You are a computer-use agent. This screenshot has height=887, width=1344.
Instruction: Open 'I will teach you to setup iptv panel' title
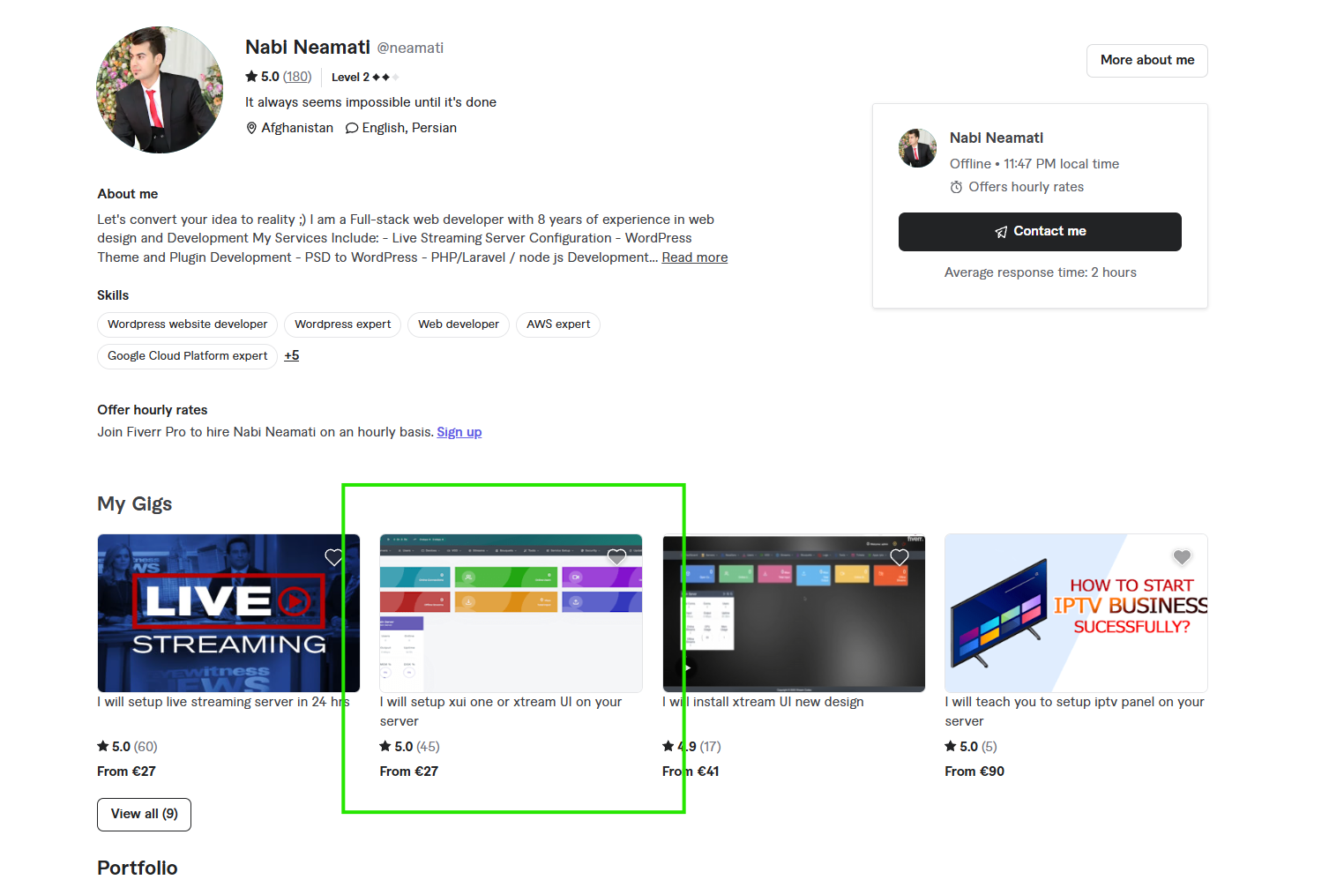[x=1074, y=712]
